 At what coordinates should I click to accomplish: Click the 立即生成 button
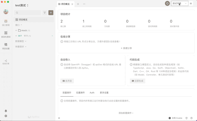point(138,81)
